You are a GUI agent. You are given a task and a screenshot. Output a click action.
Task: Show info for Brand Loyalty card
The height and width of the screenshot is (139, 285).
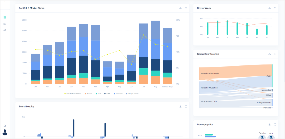pos(186,106)
